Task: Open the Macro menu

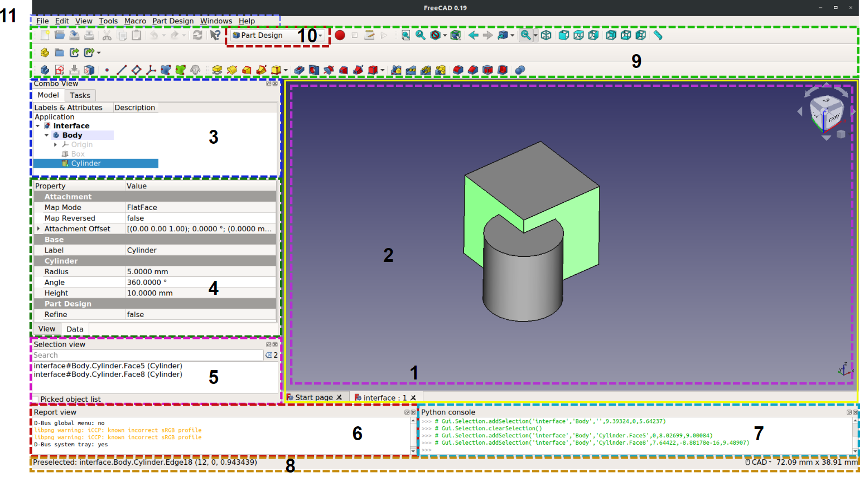Action: pos(135,21)
